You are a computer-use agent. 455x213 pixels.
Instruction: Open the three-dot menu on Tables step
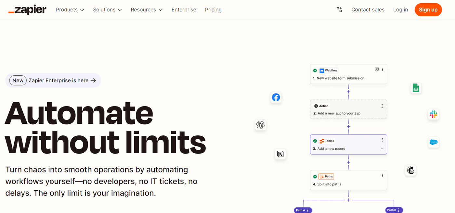pos(382,140)
